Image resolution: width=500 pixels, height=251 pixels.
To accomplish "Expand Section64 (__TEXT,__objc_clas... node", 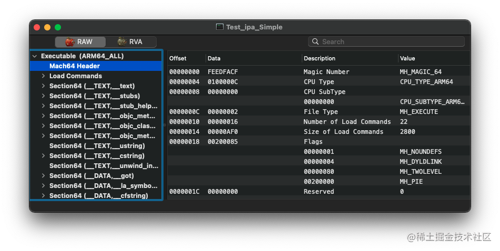I will click(43, 126).
